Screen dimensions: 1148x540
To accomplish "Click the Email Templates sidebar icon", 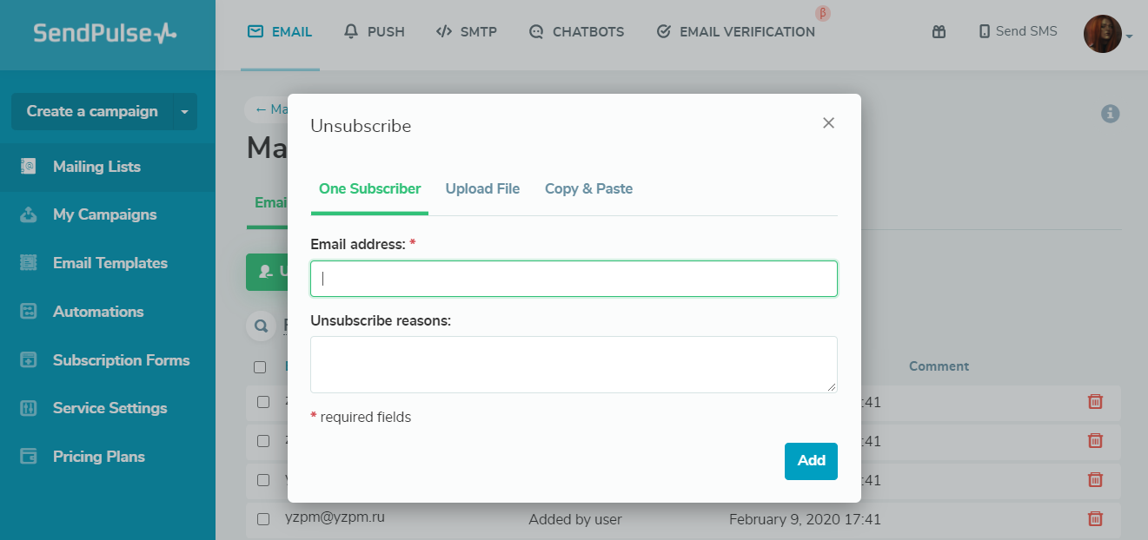I will (29, 263).
